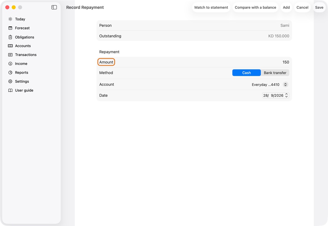
Task: Click the Date stepper arrows
Action: (286, 95)
